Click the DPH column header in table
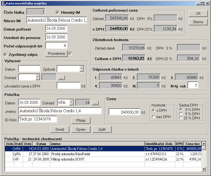Screen dimensions: 211x176 (x=180, y=144)
